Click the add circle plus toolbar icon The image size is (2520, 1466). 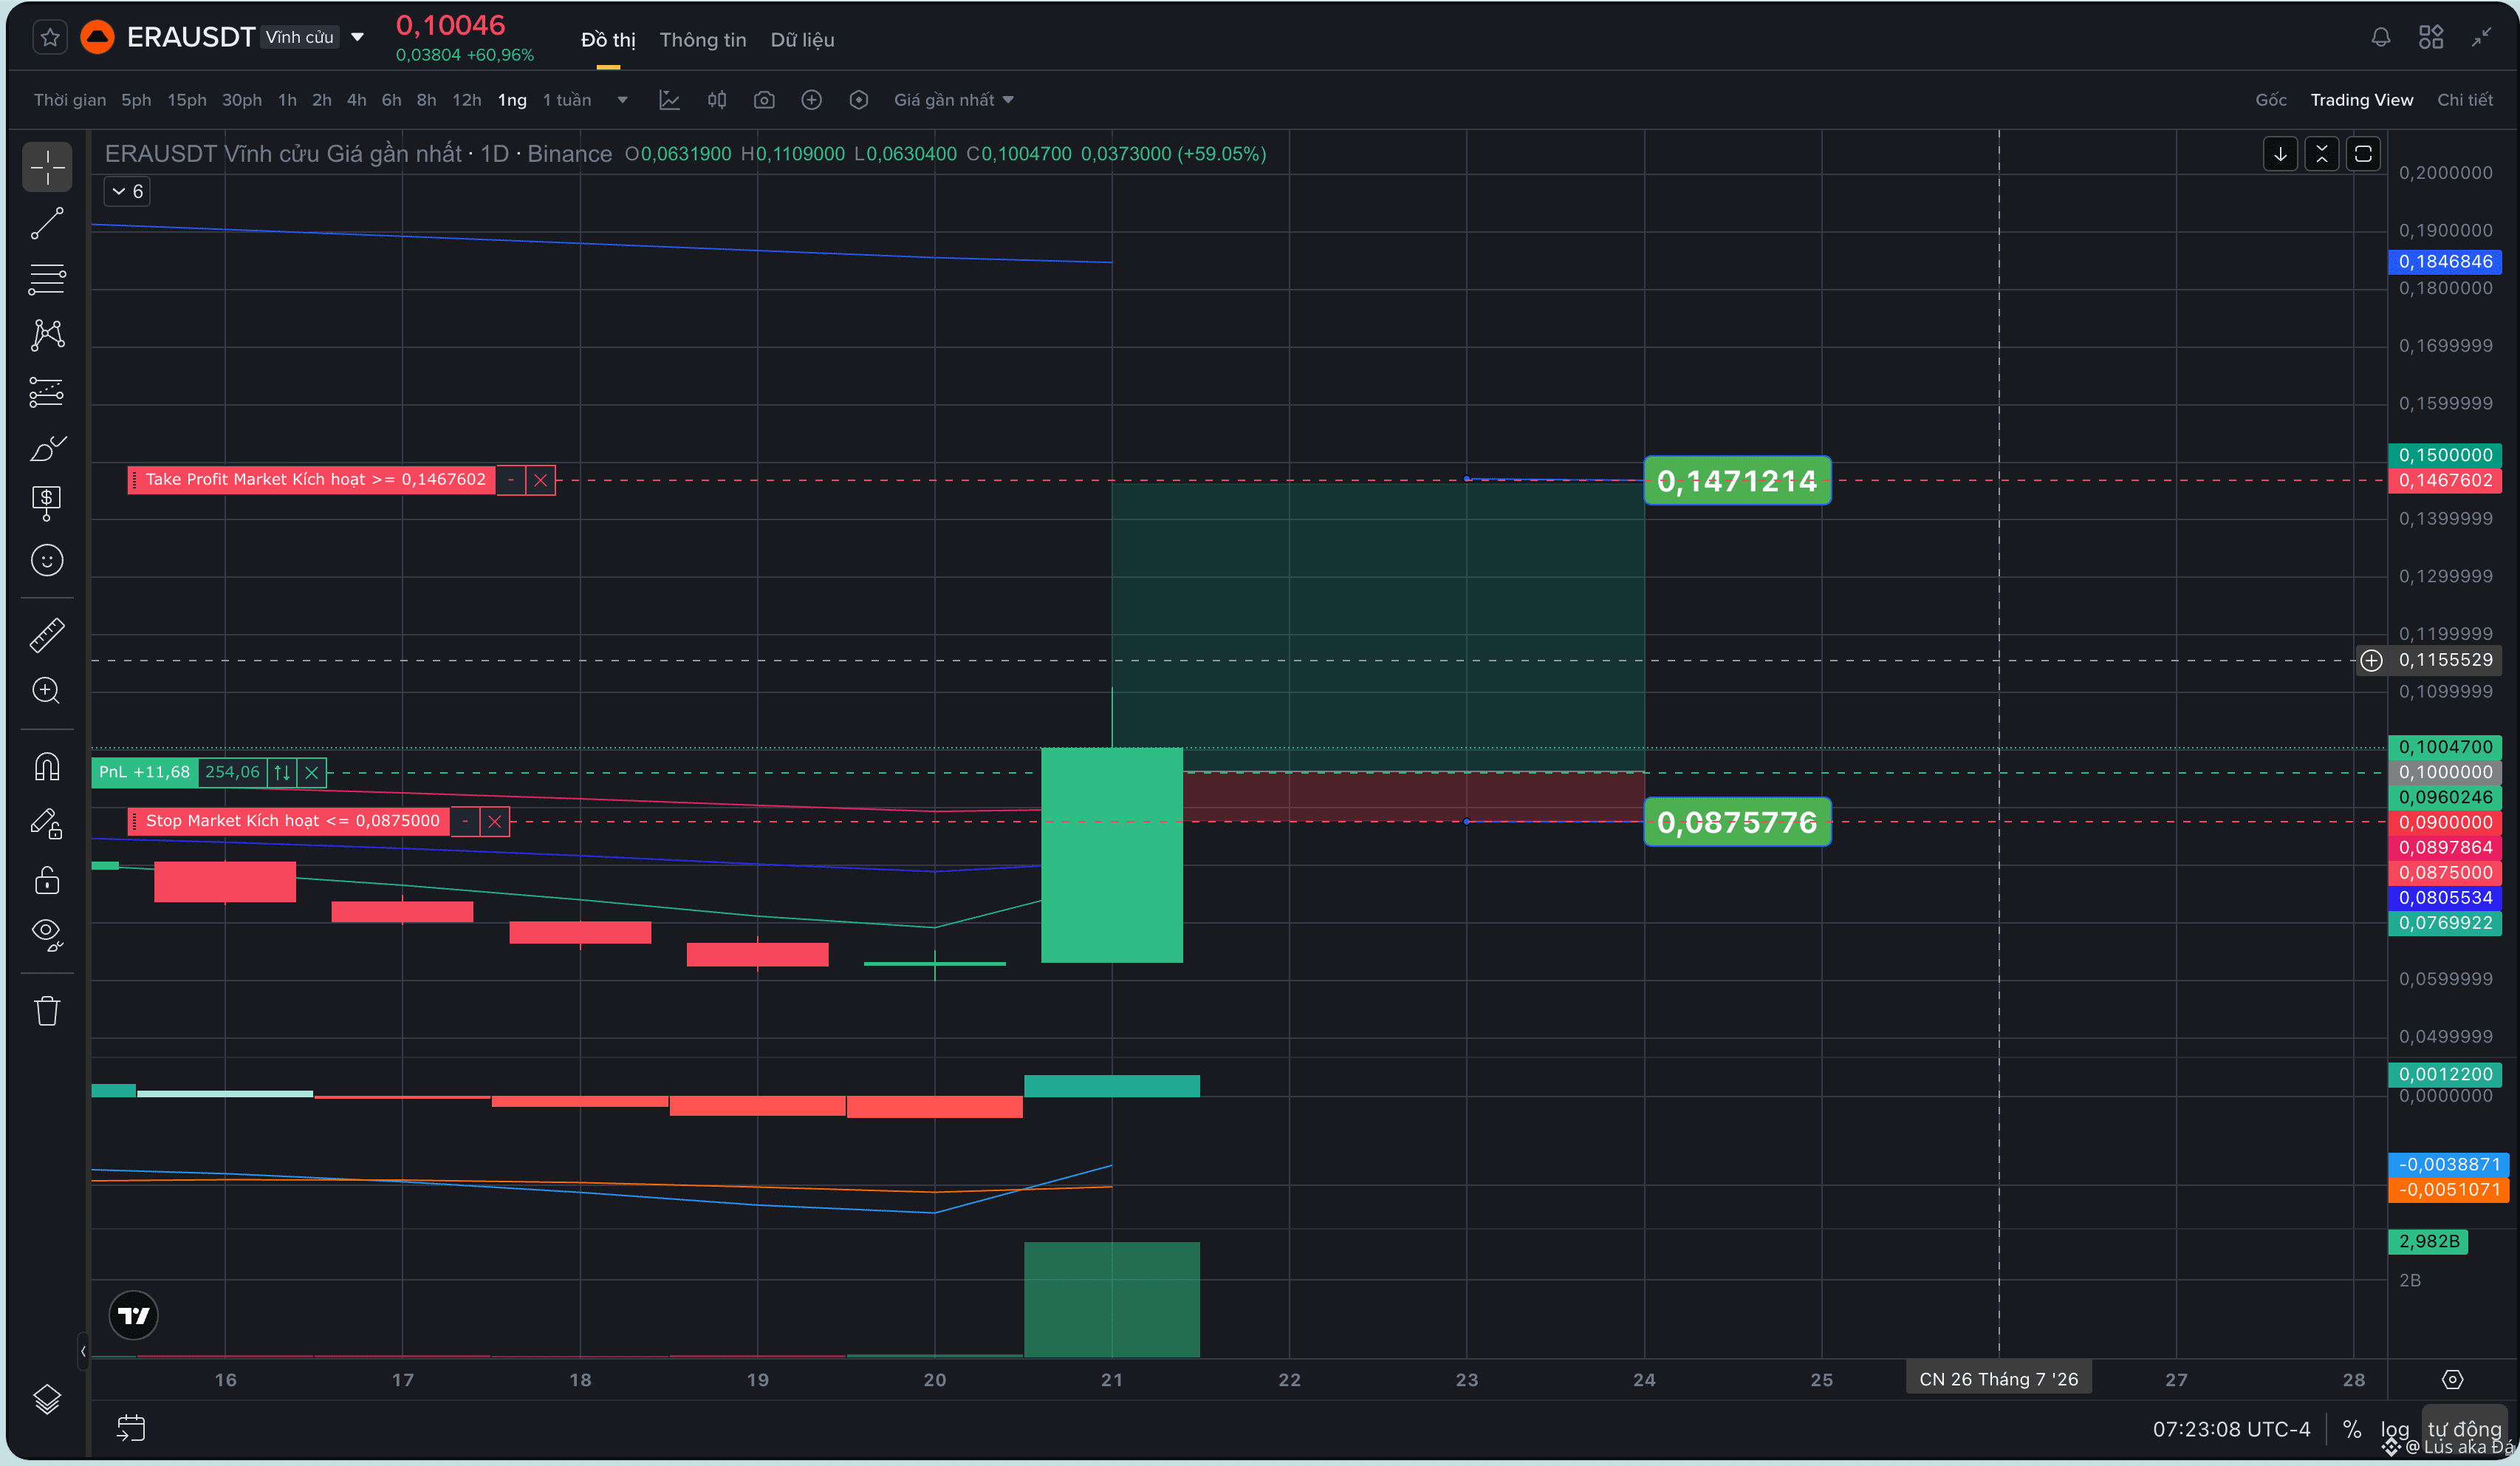point(811,100)
